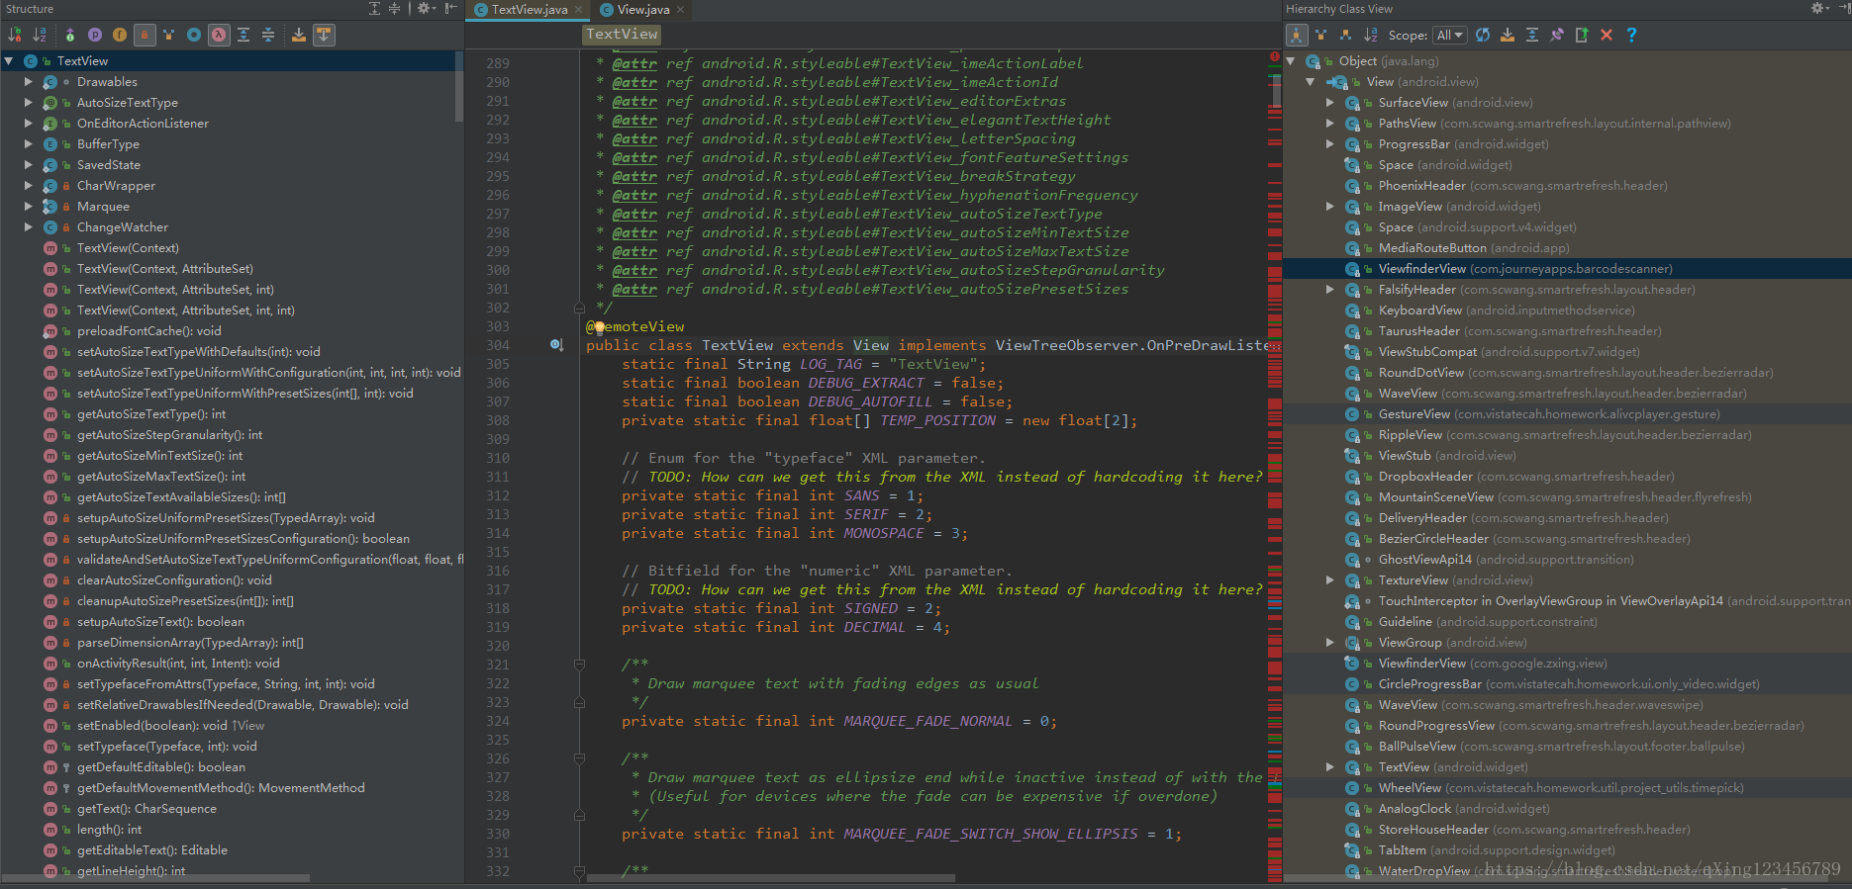Sort Hierarchy alphabetically
This screenshot has height=889, width=1852.
[1370, 35]
